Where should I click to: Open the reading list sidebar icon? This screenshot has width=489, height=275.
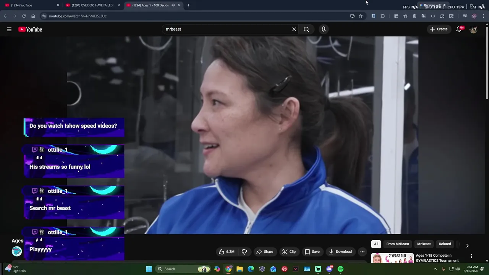click(373, 16)
